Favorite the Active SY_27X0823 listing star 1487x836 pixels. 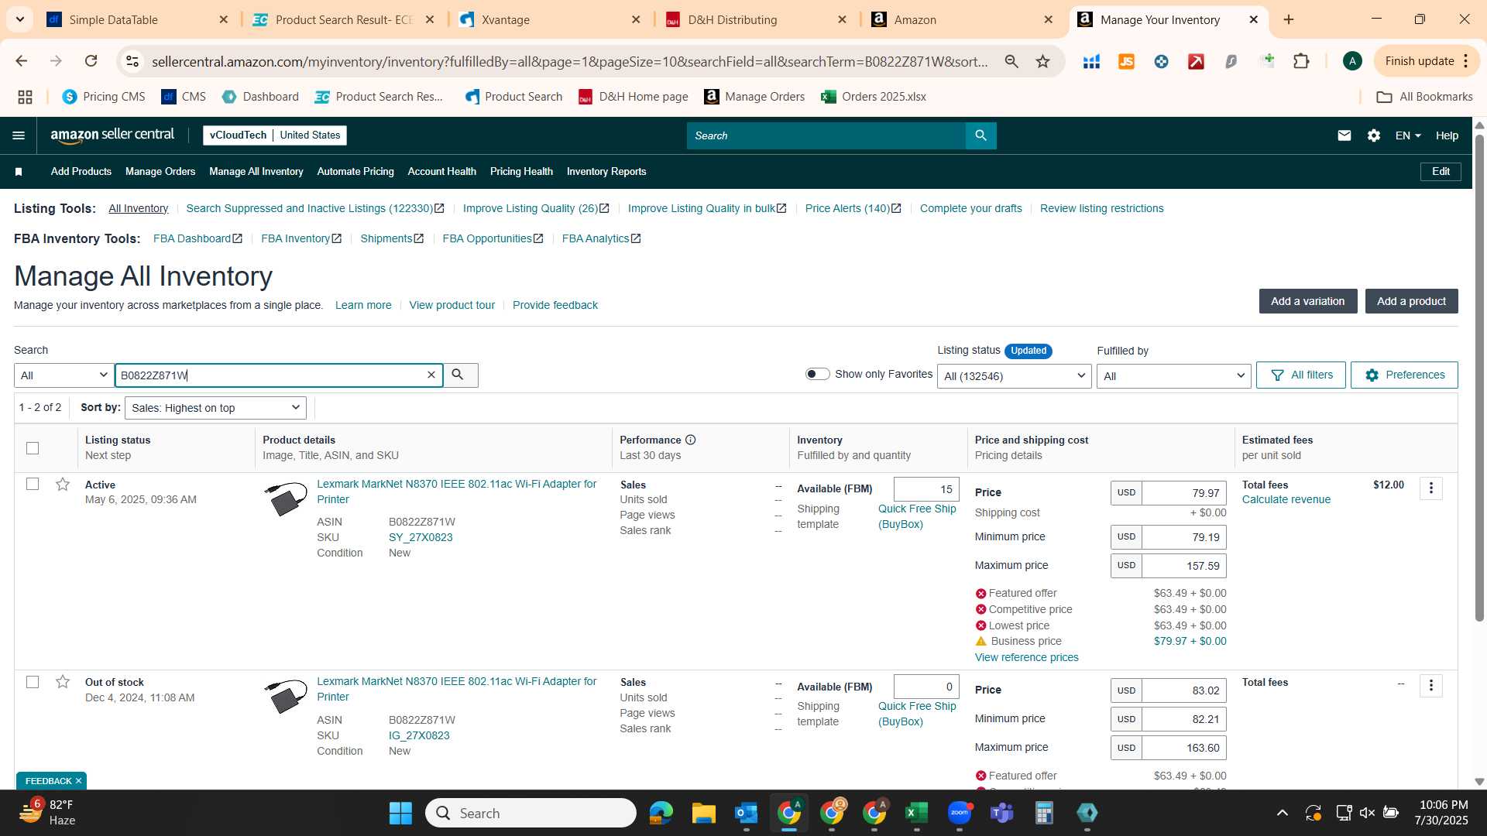(x=63, y=485)
